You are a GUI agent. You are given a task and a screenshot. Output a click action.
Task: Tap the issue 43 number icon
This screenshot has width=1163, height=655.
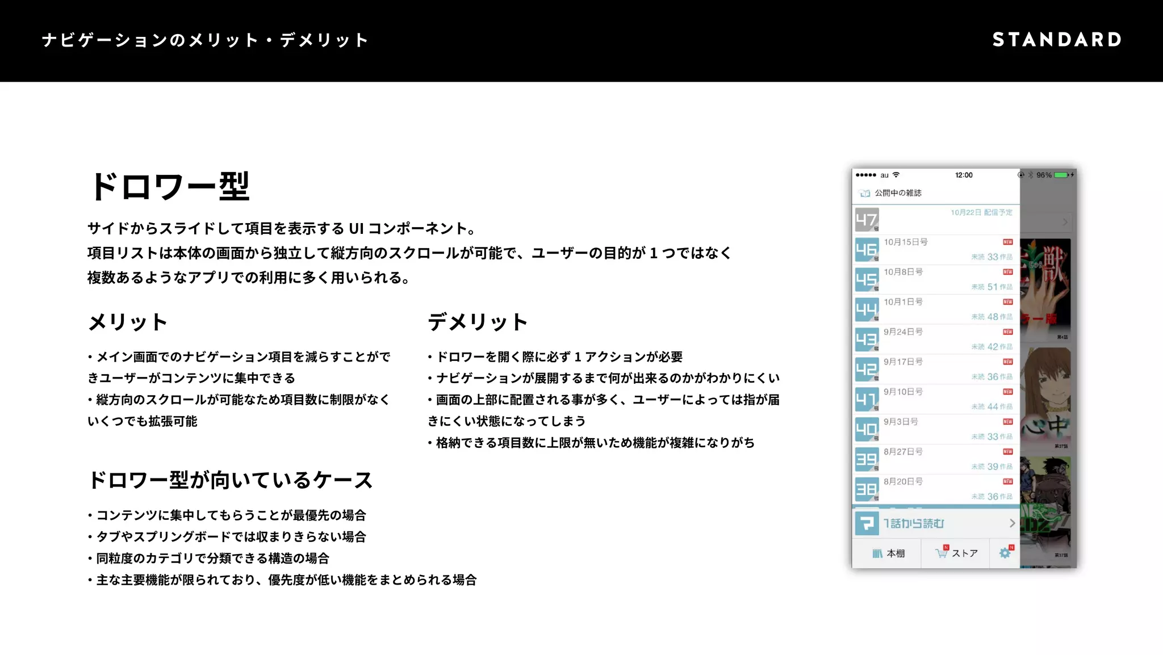[x=867, y=340]
